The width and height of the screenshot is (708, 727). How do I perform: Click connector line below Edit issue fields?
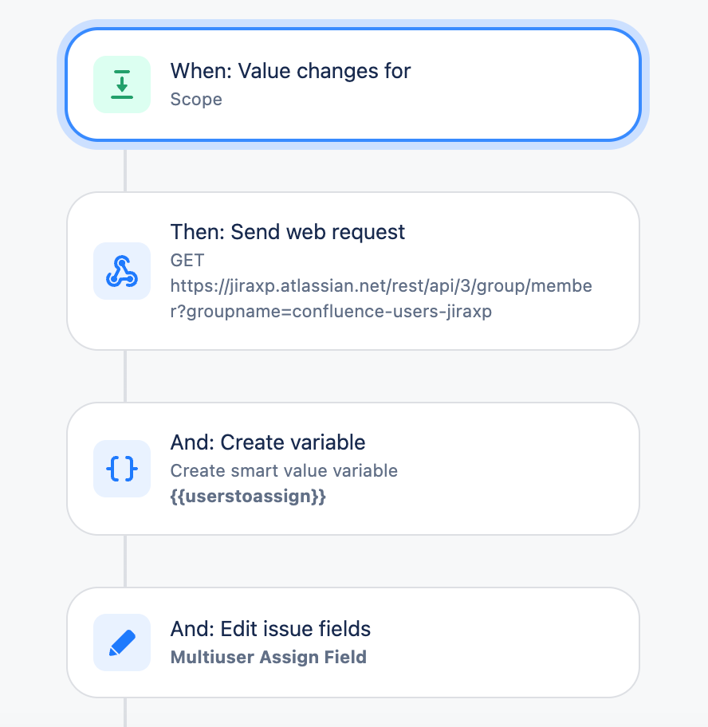(125, 712)
